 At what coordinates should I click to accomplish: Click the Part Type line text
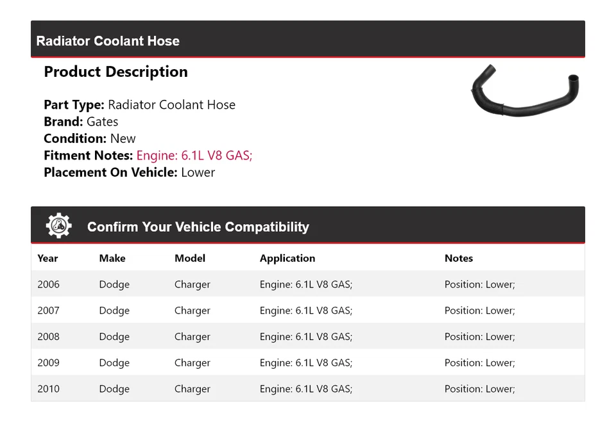tap(139, 105)
